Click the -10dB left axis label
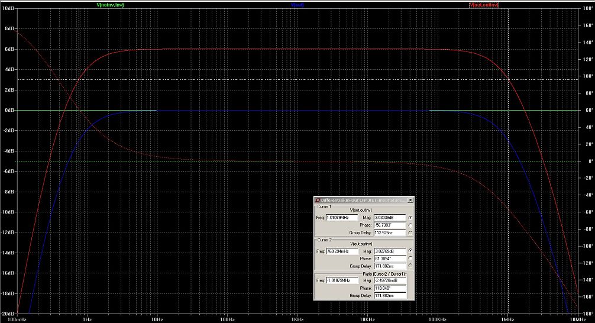The image size is (595, 323). pos(8,212)
